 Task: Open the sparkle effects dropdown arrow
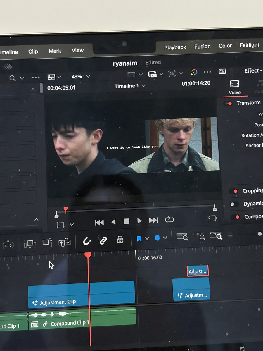(x=181, y=73)
